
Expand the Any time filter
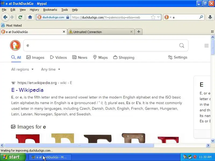click(x=51, y=69)
